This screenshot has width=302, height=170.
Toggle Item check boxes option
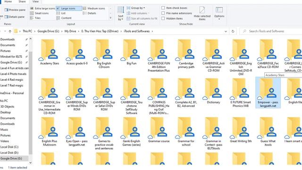pos(163,8)
